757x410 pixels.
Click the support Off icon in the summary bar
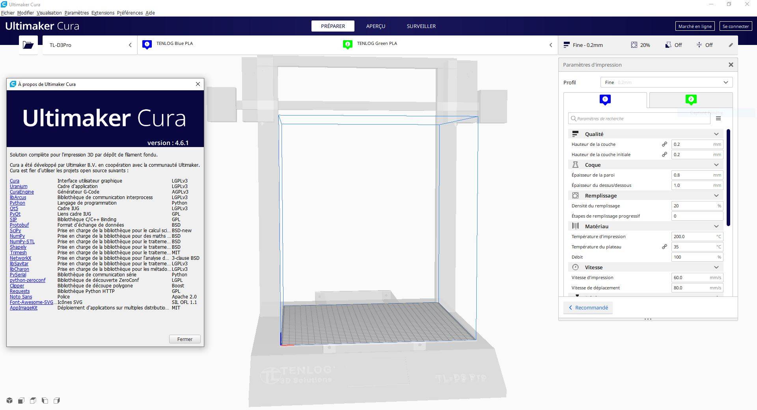(x=668, y=45)
